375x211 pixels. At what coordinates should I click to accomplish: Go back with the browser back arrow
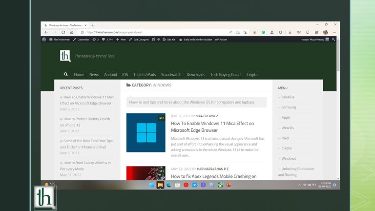coord(46,32)
